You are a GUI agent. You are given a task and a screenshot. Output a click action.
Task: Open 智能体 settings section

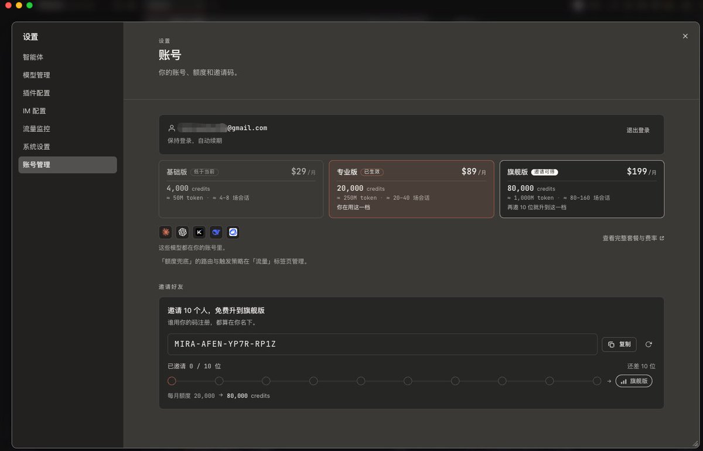point(67,57)
